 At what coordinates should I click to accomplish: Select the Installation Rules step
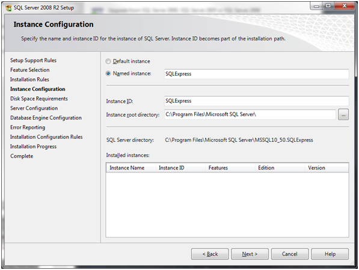point(29,79)
